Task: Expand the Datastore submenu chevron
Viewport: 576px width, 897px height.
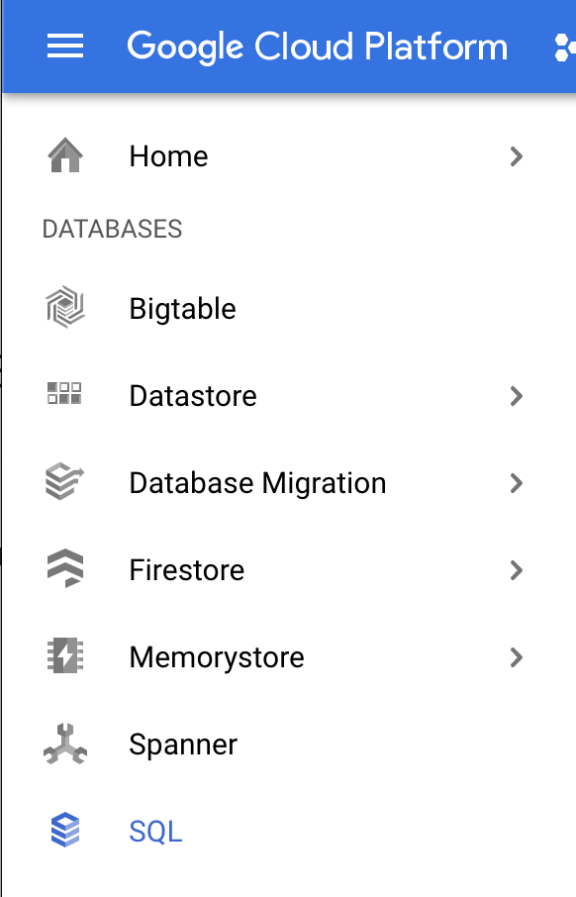Action: pyautogui.click(x=516, y=396)
